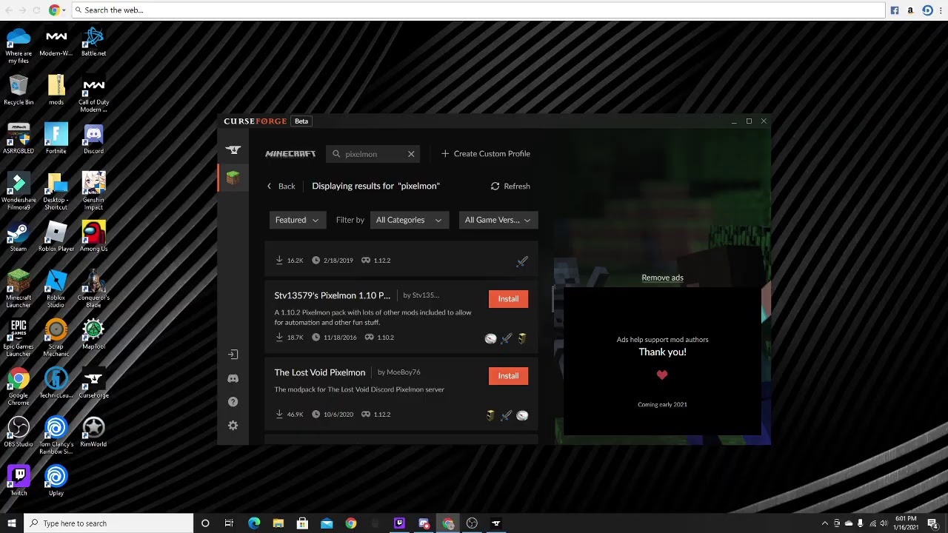The image size is (948, 533).
Task: Open the OBS Studio desktop icon
Action: [x=19, y=432]
